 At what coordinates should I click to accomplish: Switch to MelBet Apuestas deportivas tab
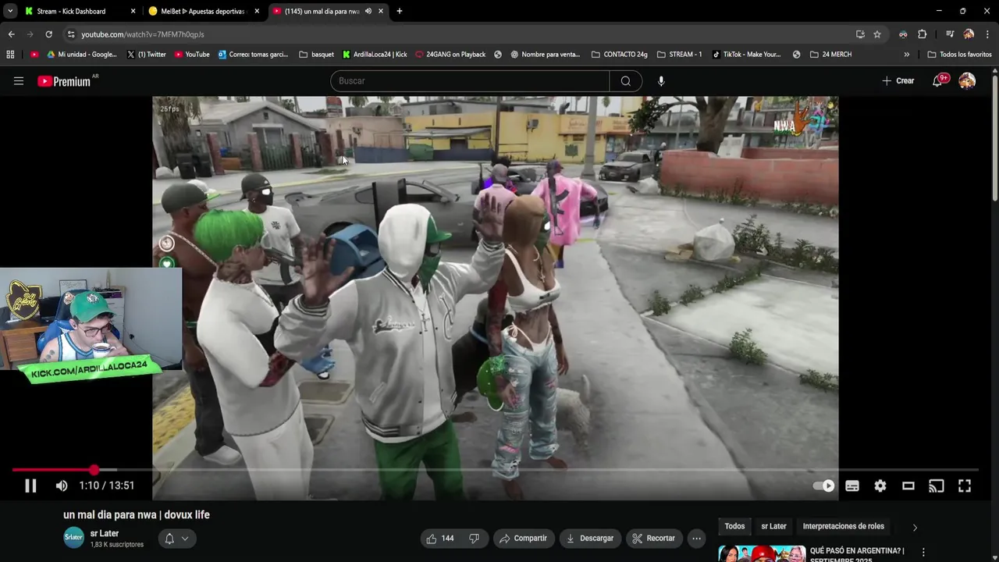click(204, 11)
